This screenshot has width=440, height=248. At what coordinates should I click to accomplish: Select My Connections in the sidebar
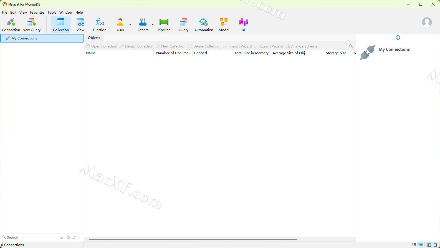(24, 38)
